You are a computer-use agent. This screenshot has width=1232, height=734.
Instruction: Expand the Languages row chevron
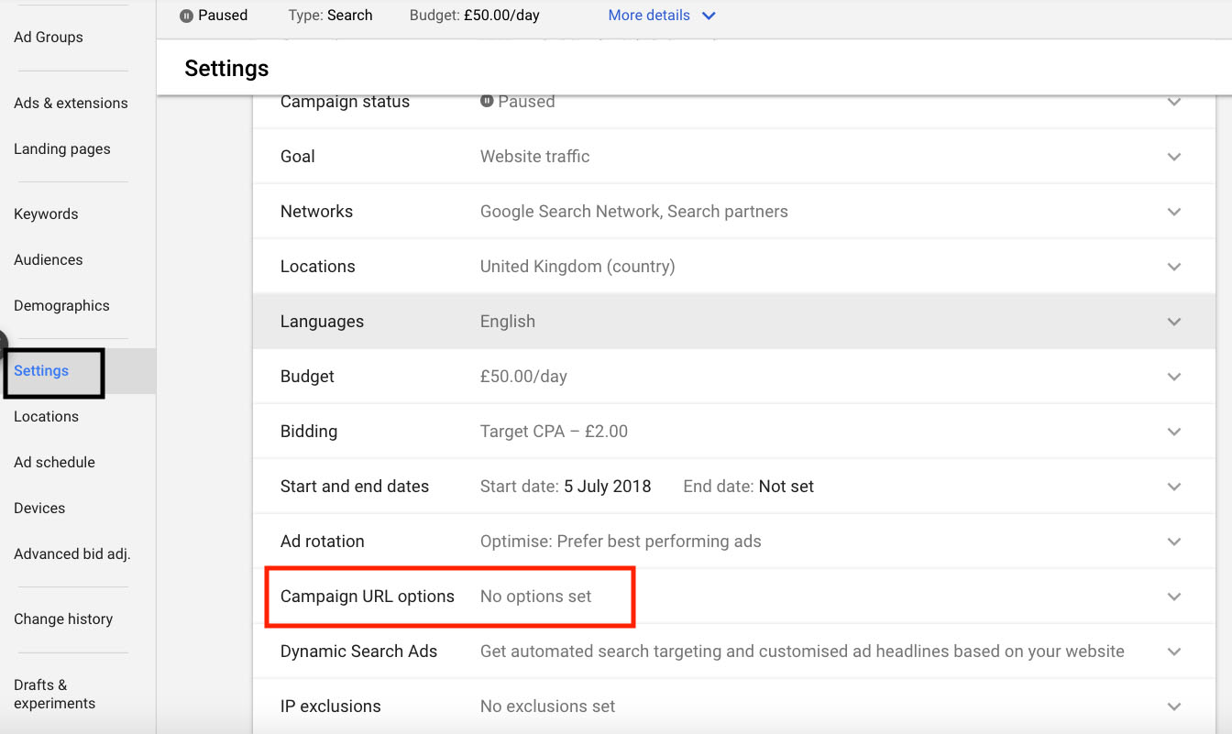pyautogui.click(x=1174, y=322)
